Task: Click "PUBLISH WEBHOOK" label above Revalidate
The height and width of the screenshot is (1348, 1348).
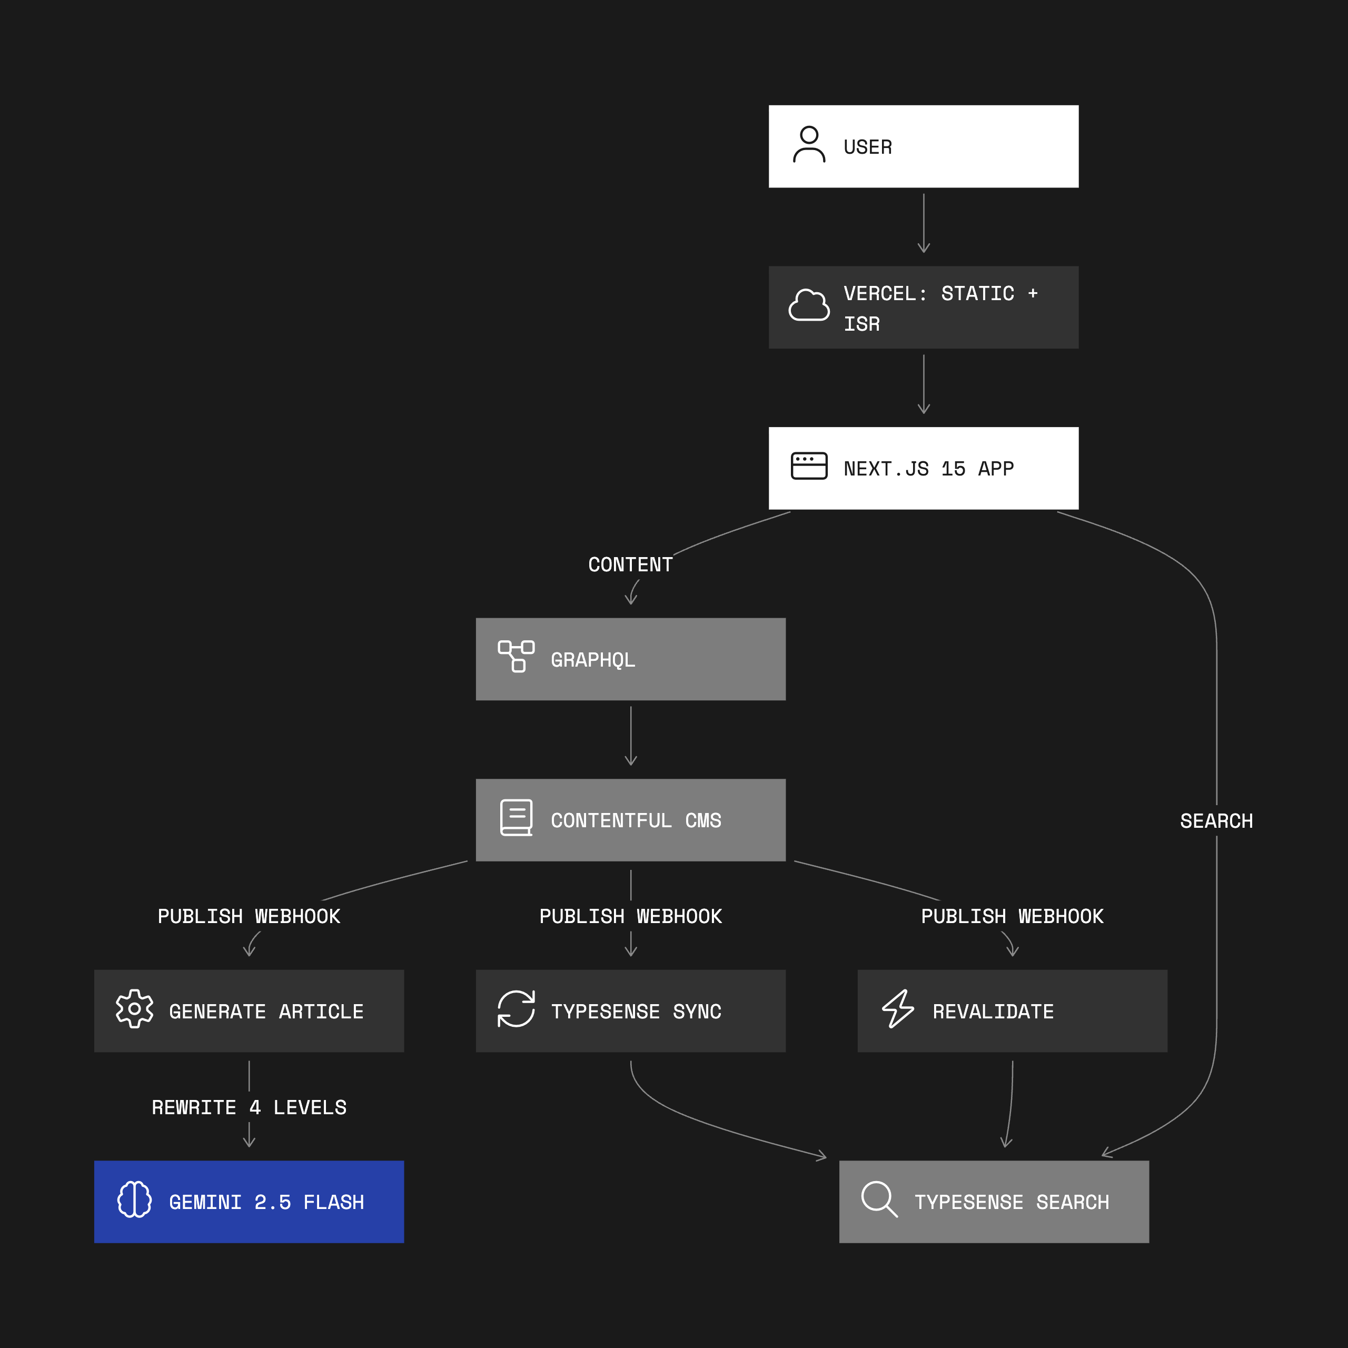Action: click(1013, 916)
